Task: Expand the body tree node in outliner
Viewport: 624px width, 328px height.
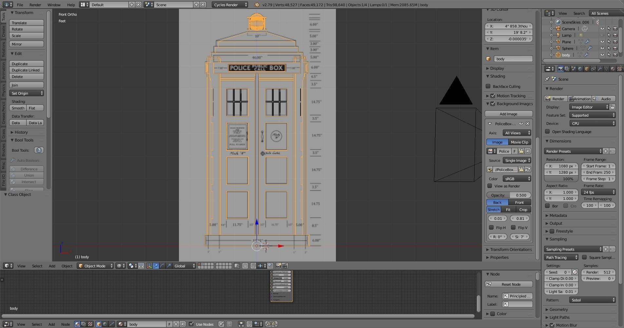Action: 551,55
